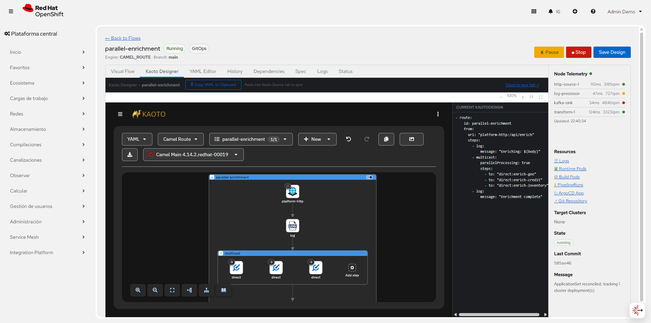Undo the last Kaoto change
Screen dimensions: 651x323
click(349, 139)
